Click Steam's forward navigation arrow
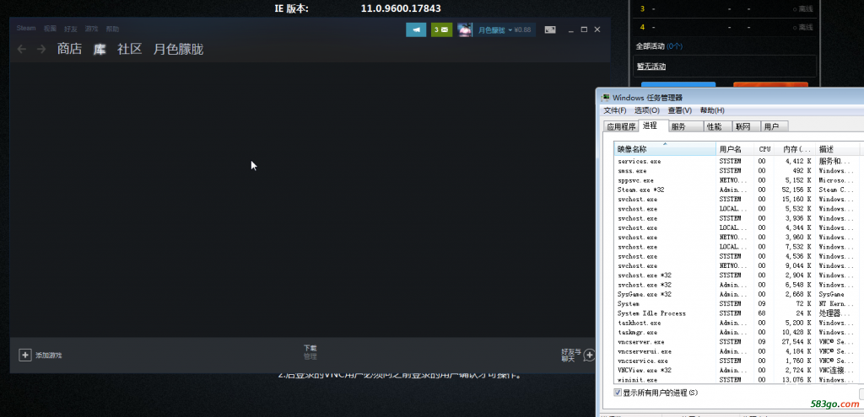 pos(41,50)
